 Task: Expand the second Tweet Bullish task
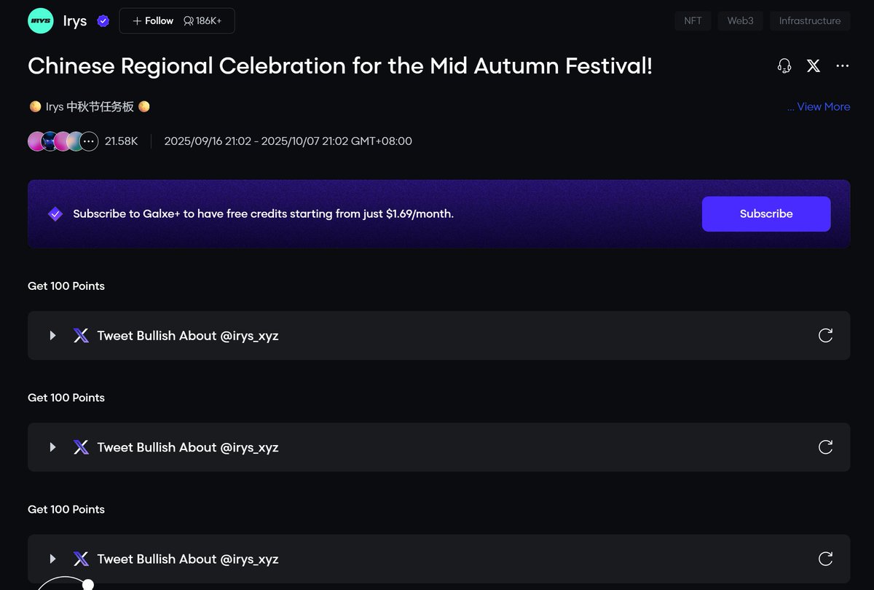click(52, 447)
